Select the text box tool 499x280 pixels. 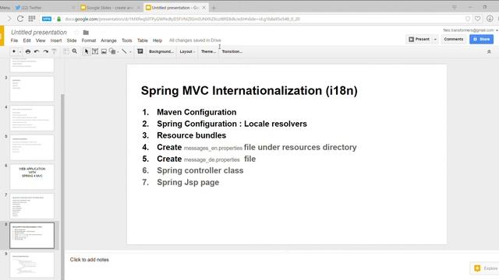(x=95, y=51)
